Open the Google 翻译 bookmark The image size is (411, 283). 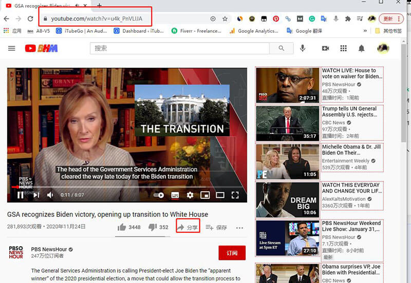point(304,31)
